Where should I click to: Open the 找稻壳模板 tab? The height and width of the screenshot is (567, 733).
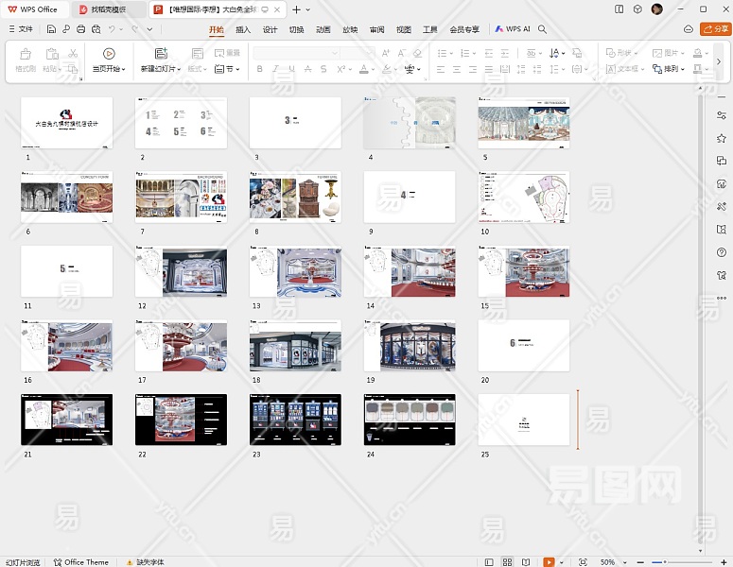coord(107,9)
